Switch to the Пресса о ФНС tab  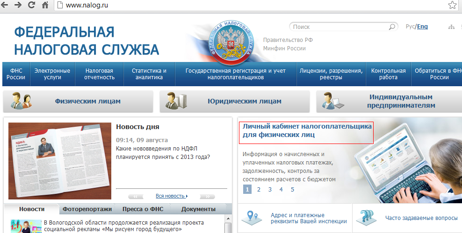point(143,209)
